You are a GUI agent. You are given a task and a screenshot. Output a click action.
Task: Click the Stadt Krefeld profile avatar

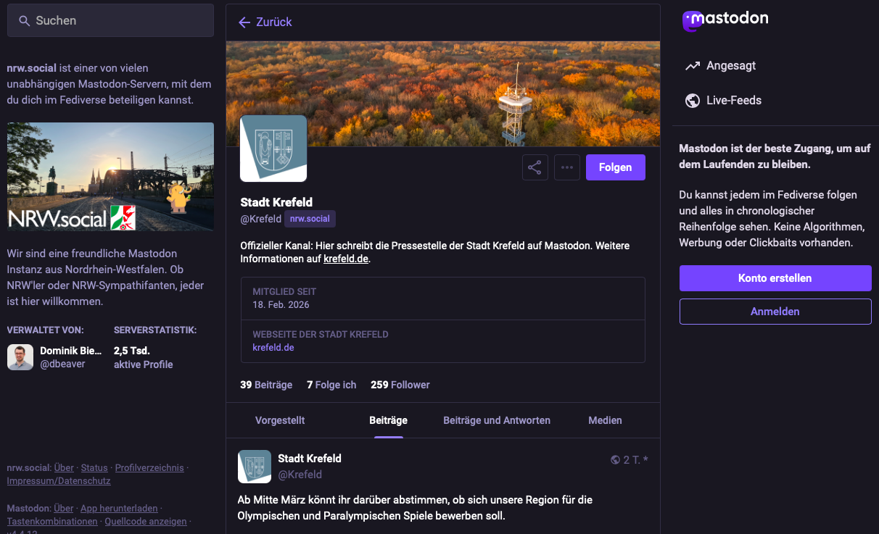click(x=273, y=149)
